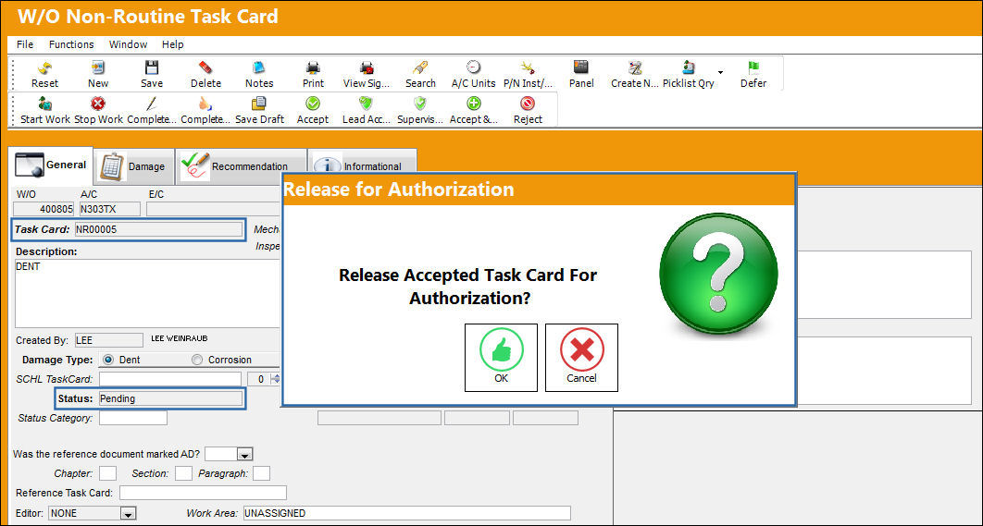The image size is (983, 526).
Task: Click the Accept green checkmark icon
Action: tap(313, 104)
